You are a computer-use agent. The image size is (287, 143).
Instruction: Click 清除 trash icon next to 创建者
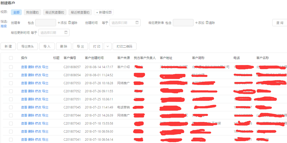70,23
